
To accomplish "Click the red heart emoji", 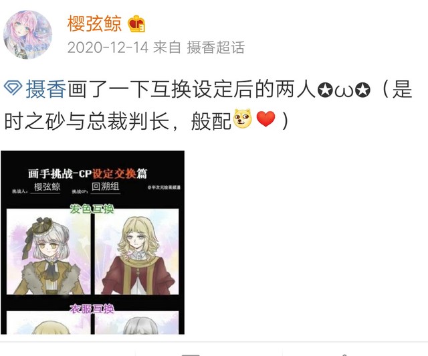I will point(266,119).
